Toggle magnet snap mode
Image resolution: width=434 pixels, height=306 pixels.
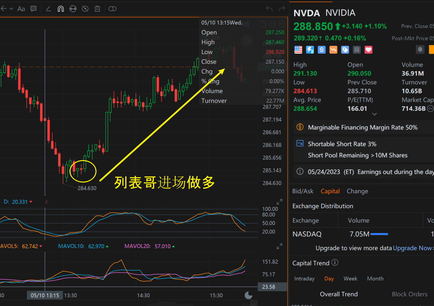[61, 9]
